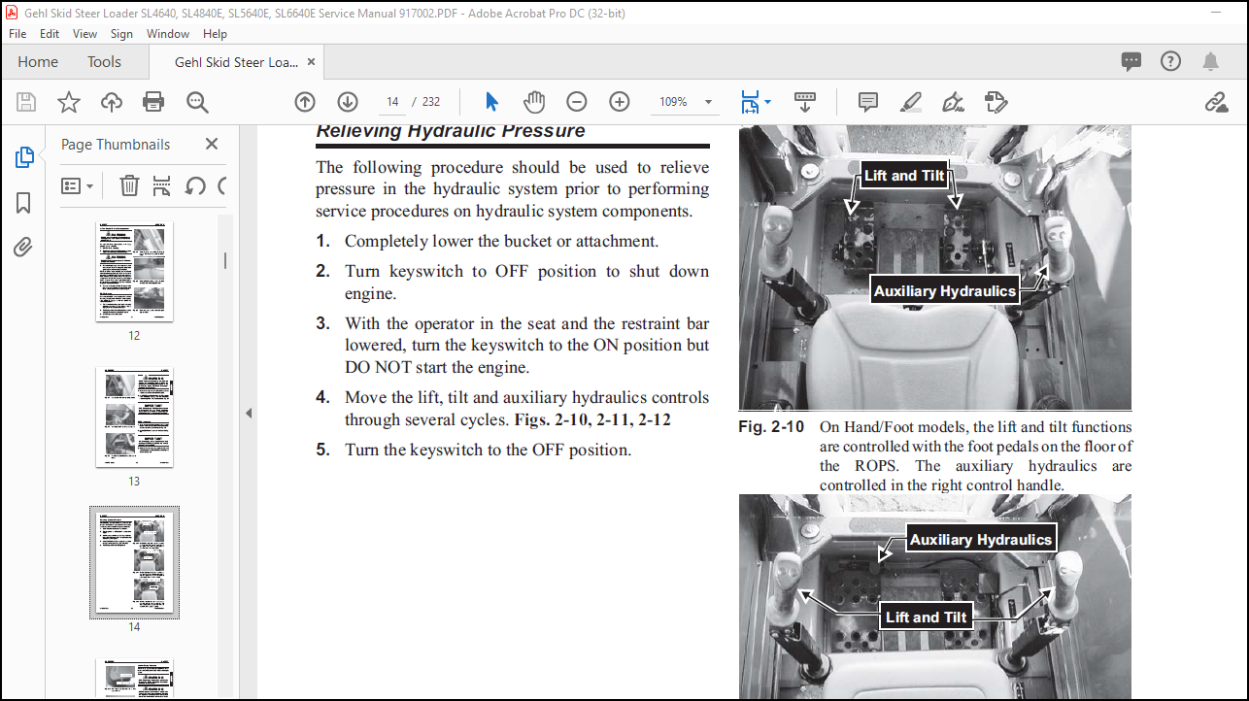Select page 12 thumbnail
1249x701 pixels.
[x=134, y=272]
